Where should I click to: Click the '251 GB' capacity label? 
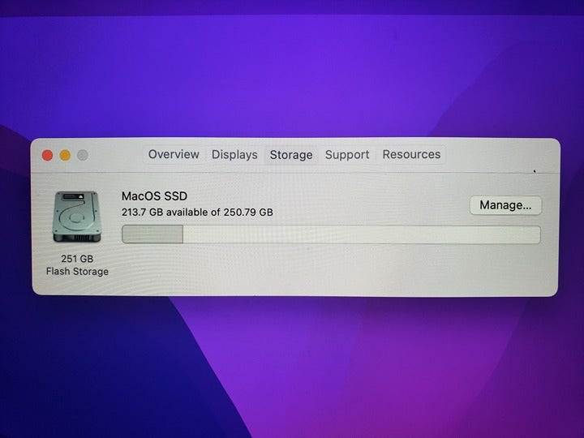[x=77, y=259]
